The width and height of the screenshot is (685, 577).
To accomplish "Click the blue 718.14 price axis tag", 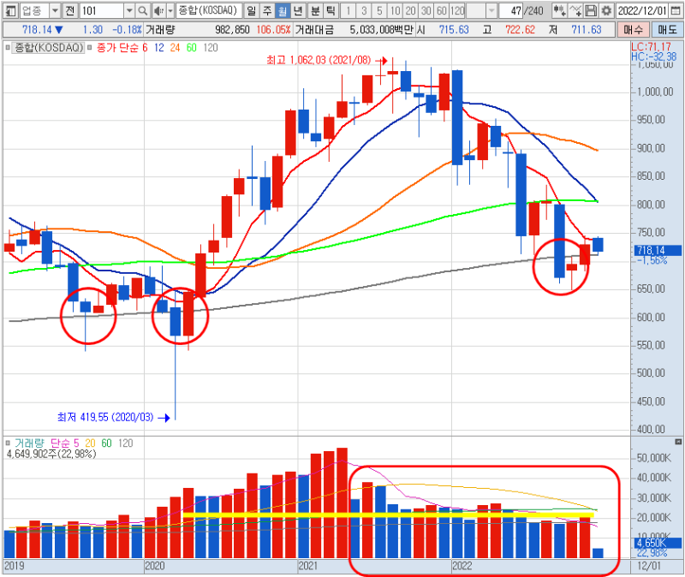I will point(658,250).
